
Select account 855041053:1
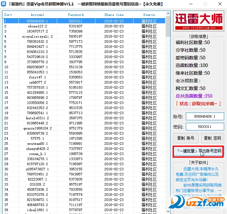click(37, 72)
